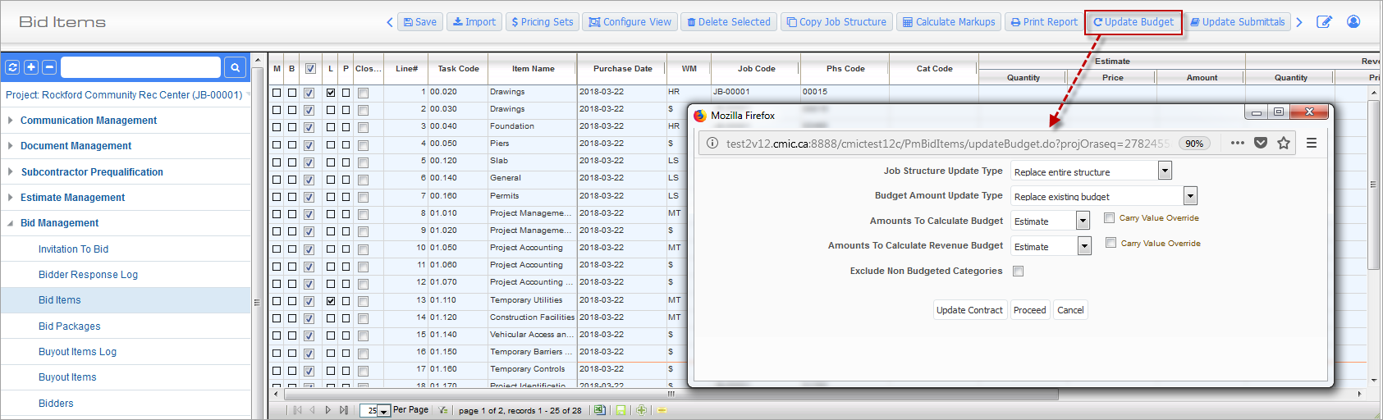Open Job Structure Update Type dropdown
Image resolution: width=1383 pixels, height=420 pixels.
coord(1165,171)
